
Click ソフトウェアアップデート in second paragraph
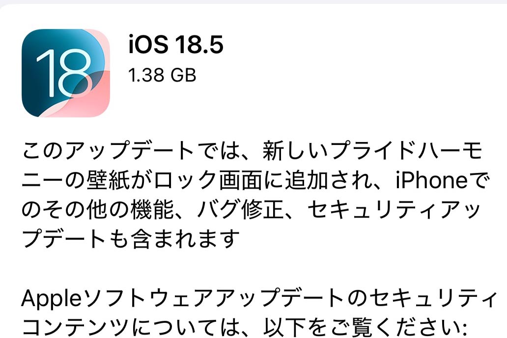tap(214, 298)
